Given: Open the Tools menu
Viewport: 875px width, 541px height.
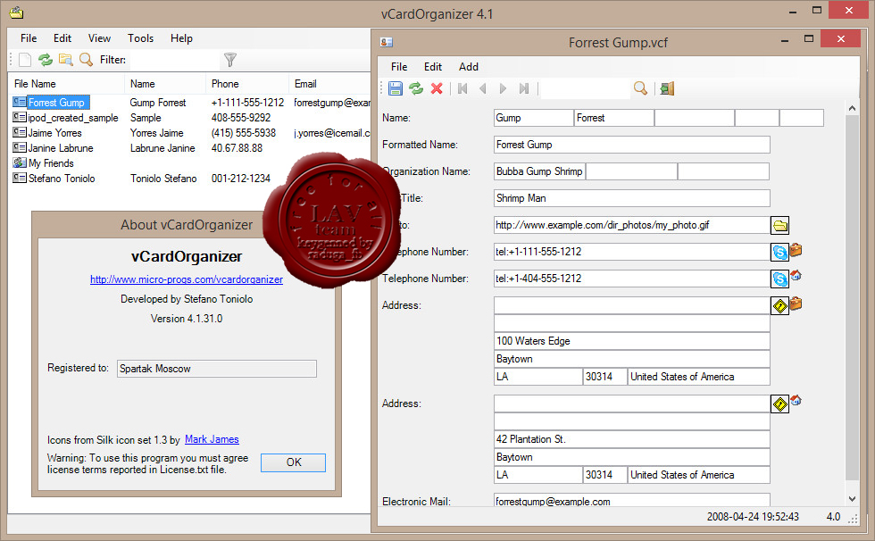Looking at the screenshot, I should click(141, 38).
